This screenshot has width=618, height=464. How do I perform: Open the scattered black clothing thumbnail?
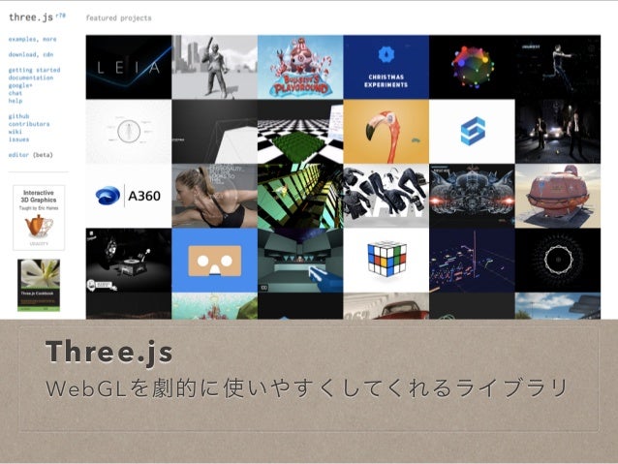tap(386, 196)
